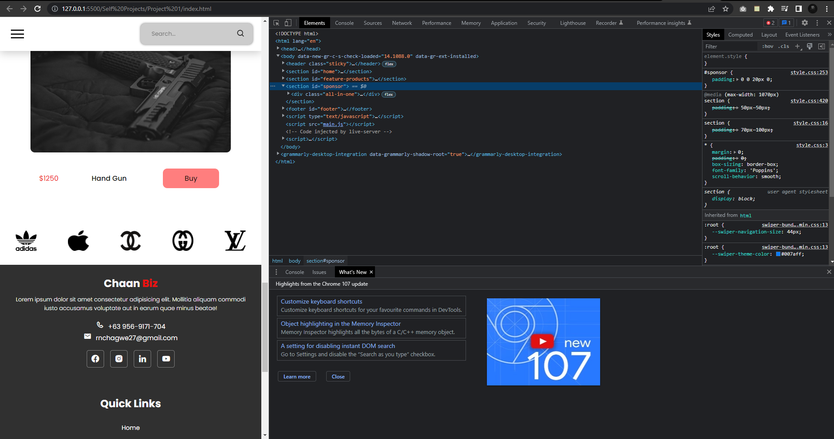This screenshot has height=439, width=834.
Task: Click the search magnifier icon
Action: (240, 34)
